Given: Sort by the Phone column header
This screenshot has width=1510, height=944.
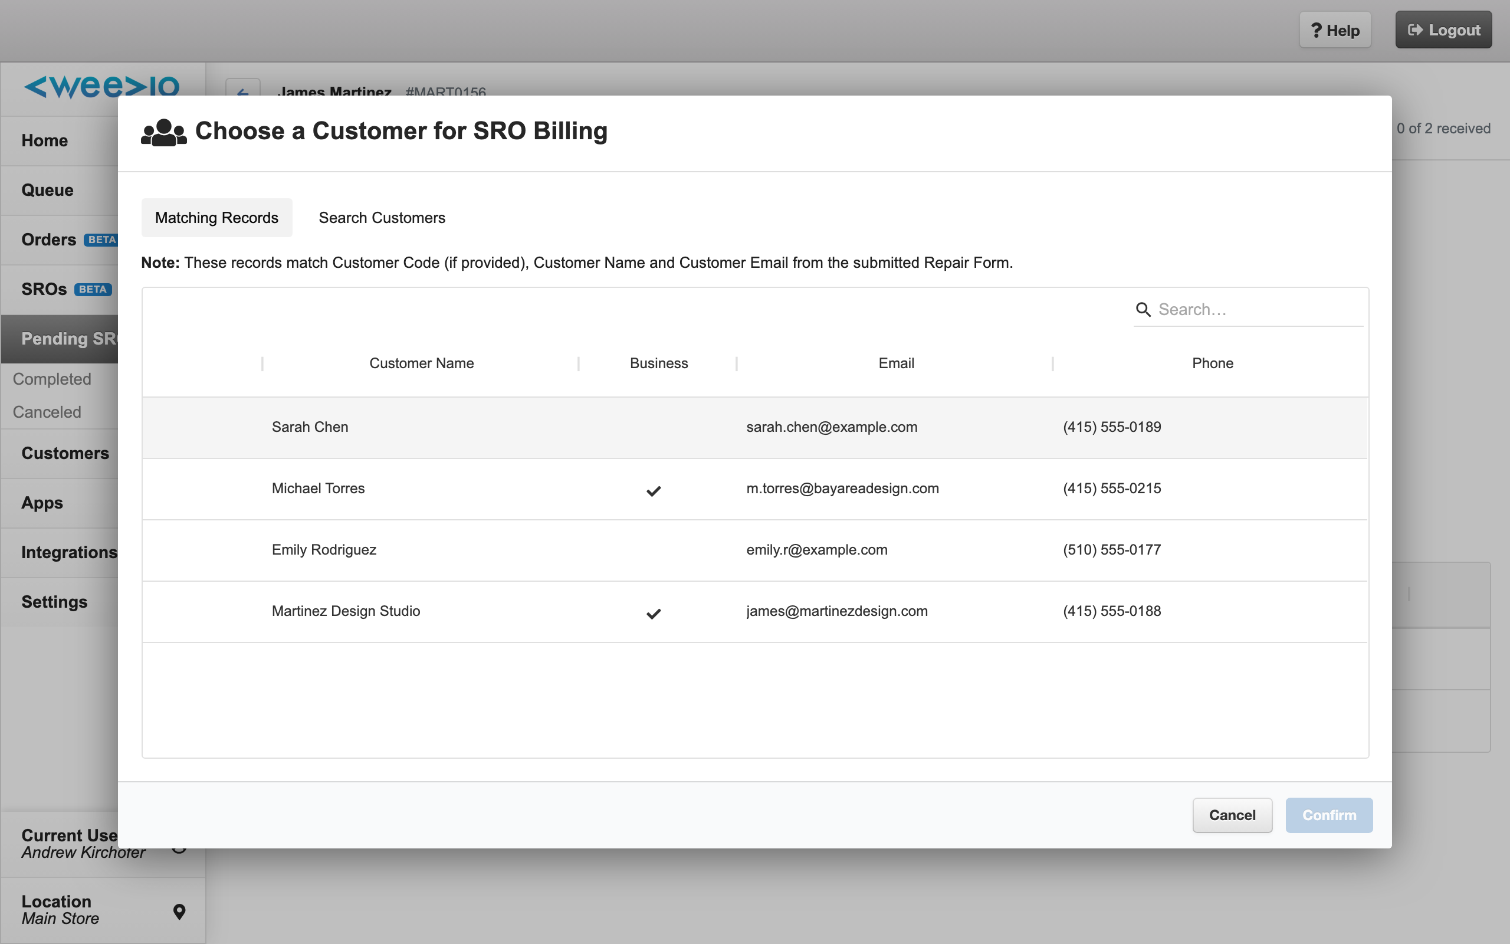Looking at the screenshot, I should [x=1212, y=363].
